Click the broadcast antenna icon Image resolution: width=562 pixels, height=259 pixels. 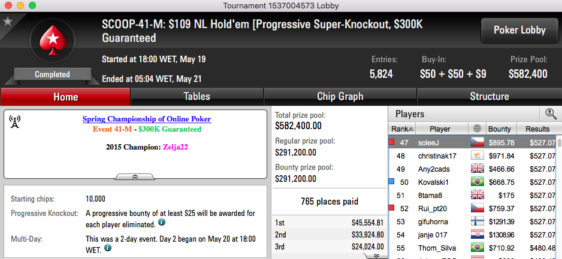coord(15,121)
